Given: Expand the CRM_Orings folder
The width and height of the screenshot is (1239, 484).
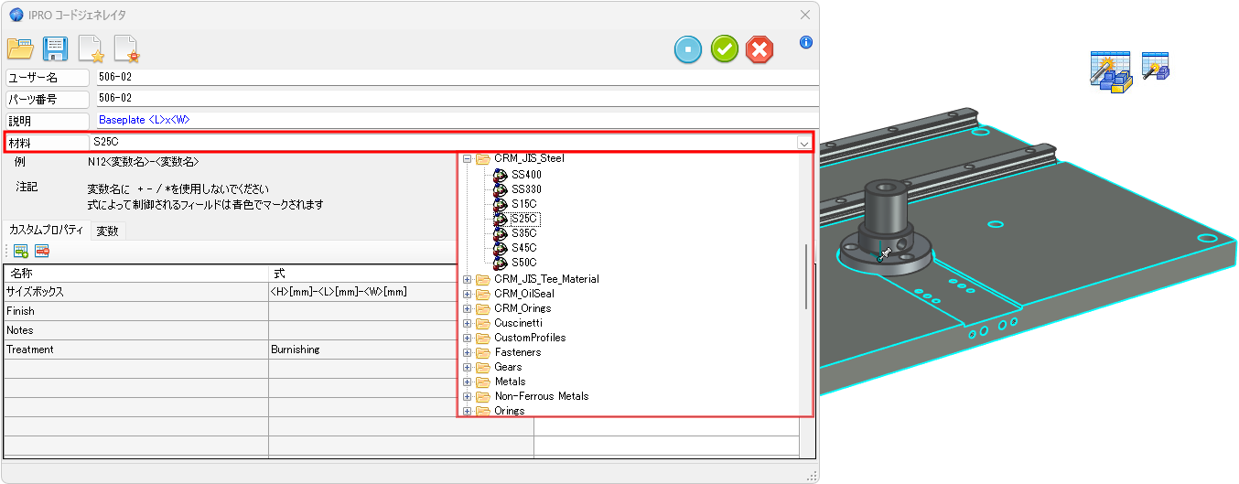Looking at the screenshot, I should click(467, 308).
